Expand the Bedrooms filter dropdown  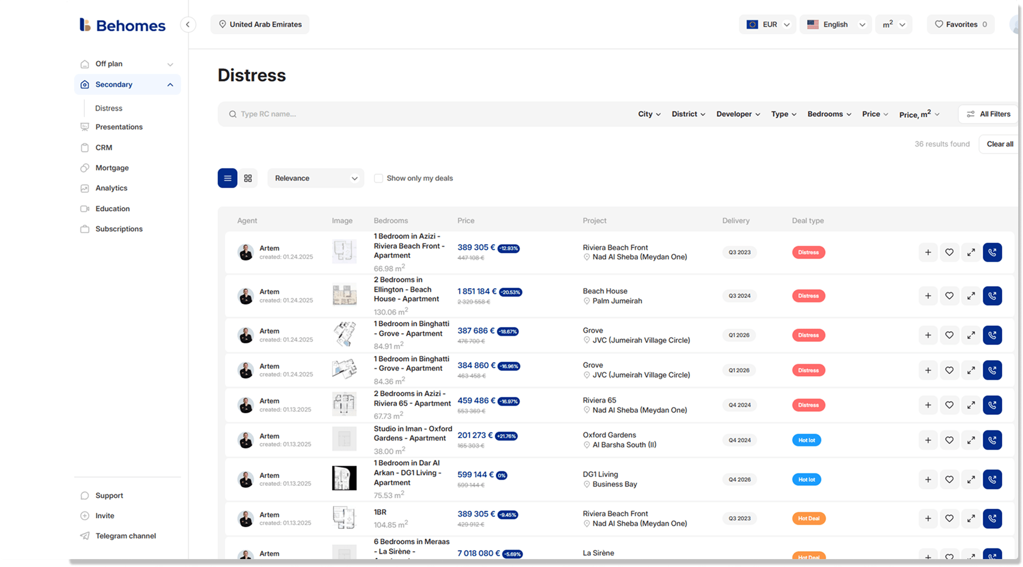click(x=829, y=114)
